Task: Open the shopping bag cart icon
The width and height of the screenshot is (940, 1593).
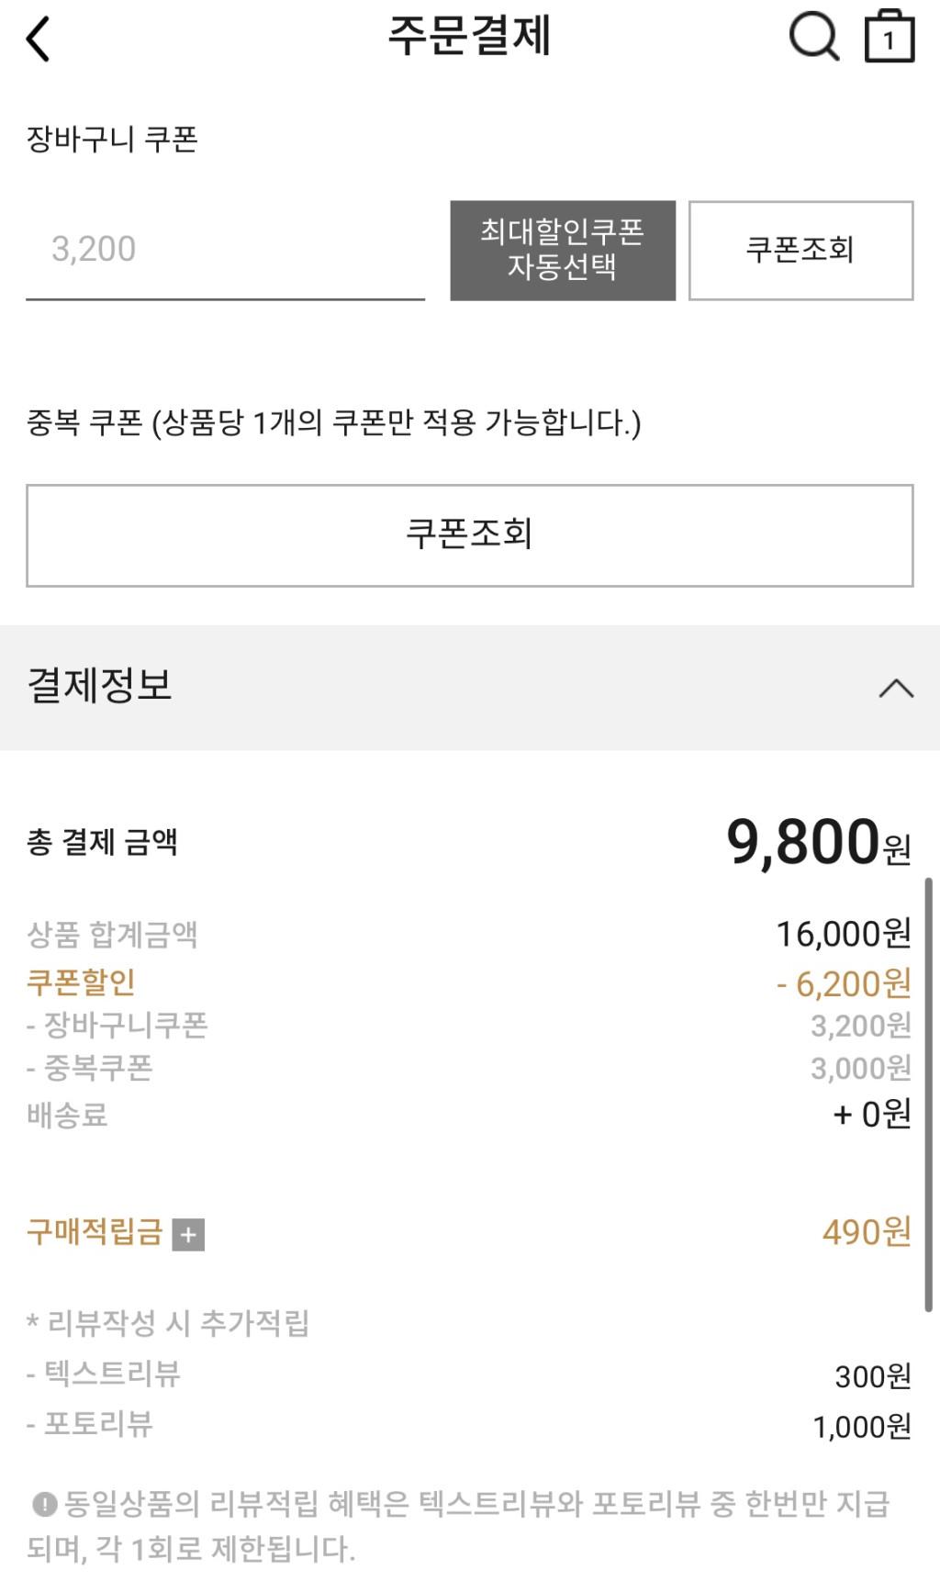Action: (x=890, y=37)
